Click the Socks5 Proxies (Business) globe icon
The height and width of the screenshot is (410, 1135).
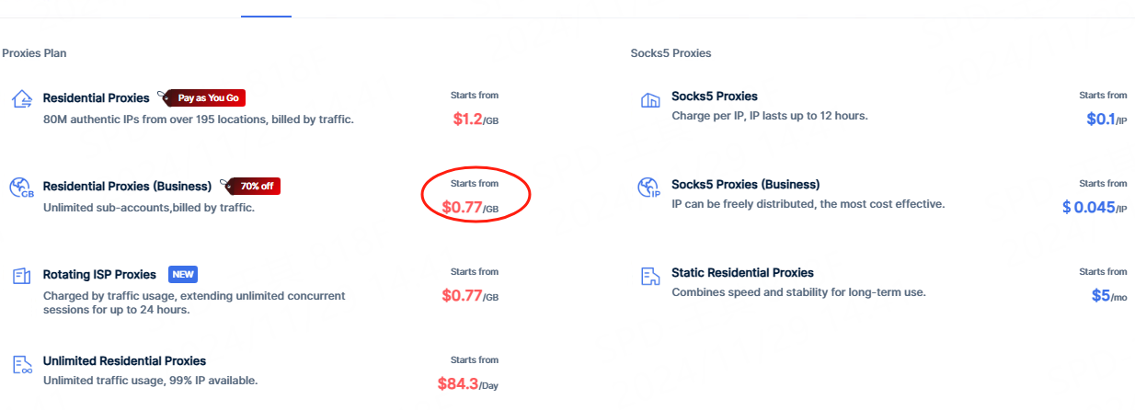[650, 188]
